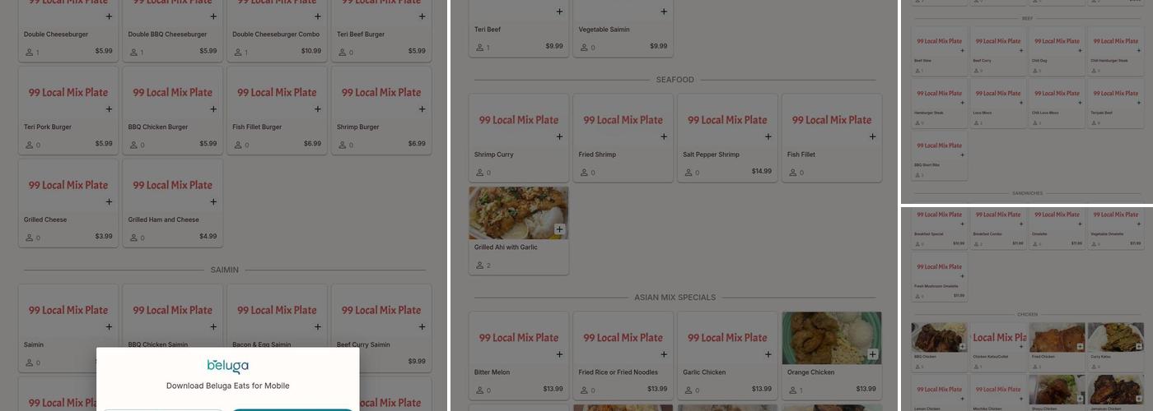Open the Fried Rice or Fried Noodles item
The width and height of the screenshot is (1153, 411).
[x=617, y=372]
